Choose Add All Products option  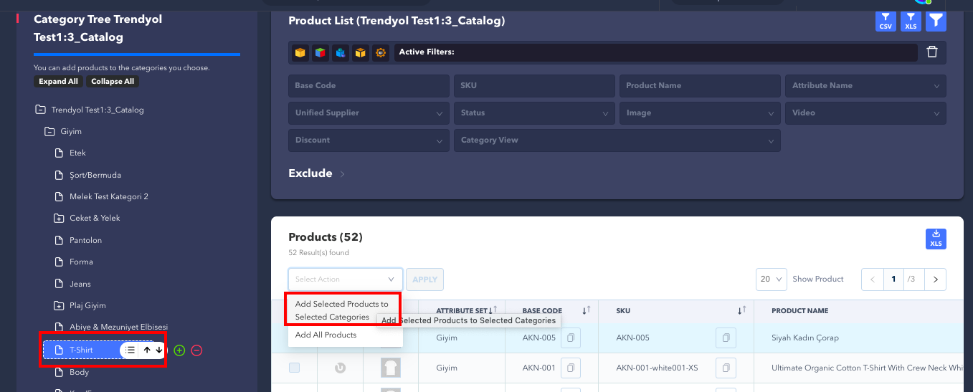(326, 335)
